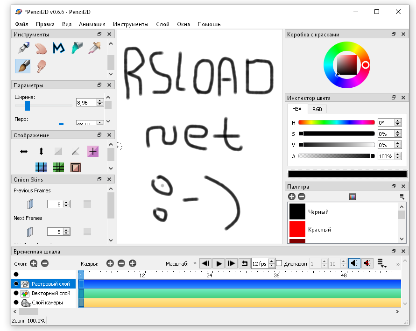Pick the Чёрный palette color
The image size is (416, 331).
coord(318,211)
